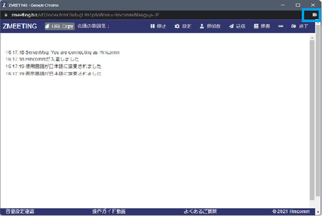Open 音量設定確認 volume check link
The height and width of the screenshot is (216, 322).
20,211
